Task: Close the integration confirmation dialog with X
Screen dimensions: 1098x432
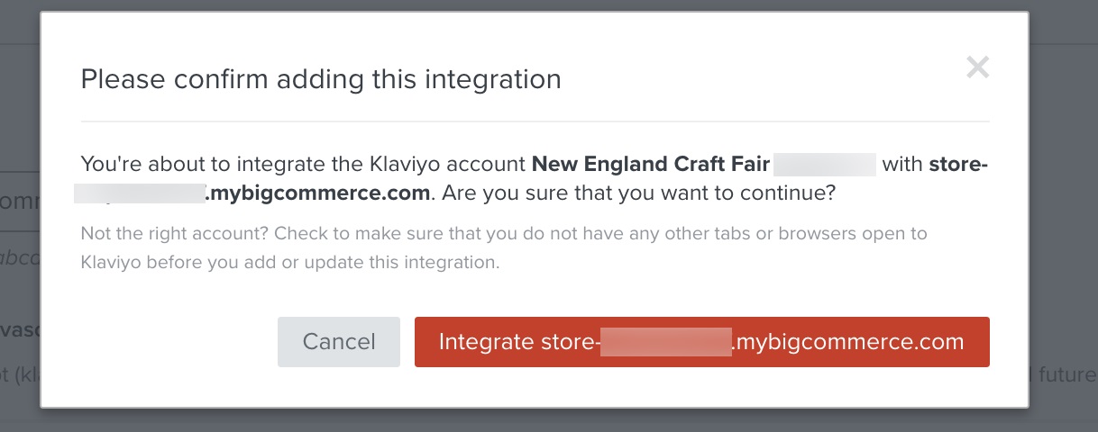Action: (x=977, y=67)
